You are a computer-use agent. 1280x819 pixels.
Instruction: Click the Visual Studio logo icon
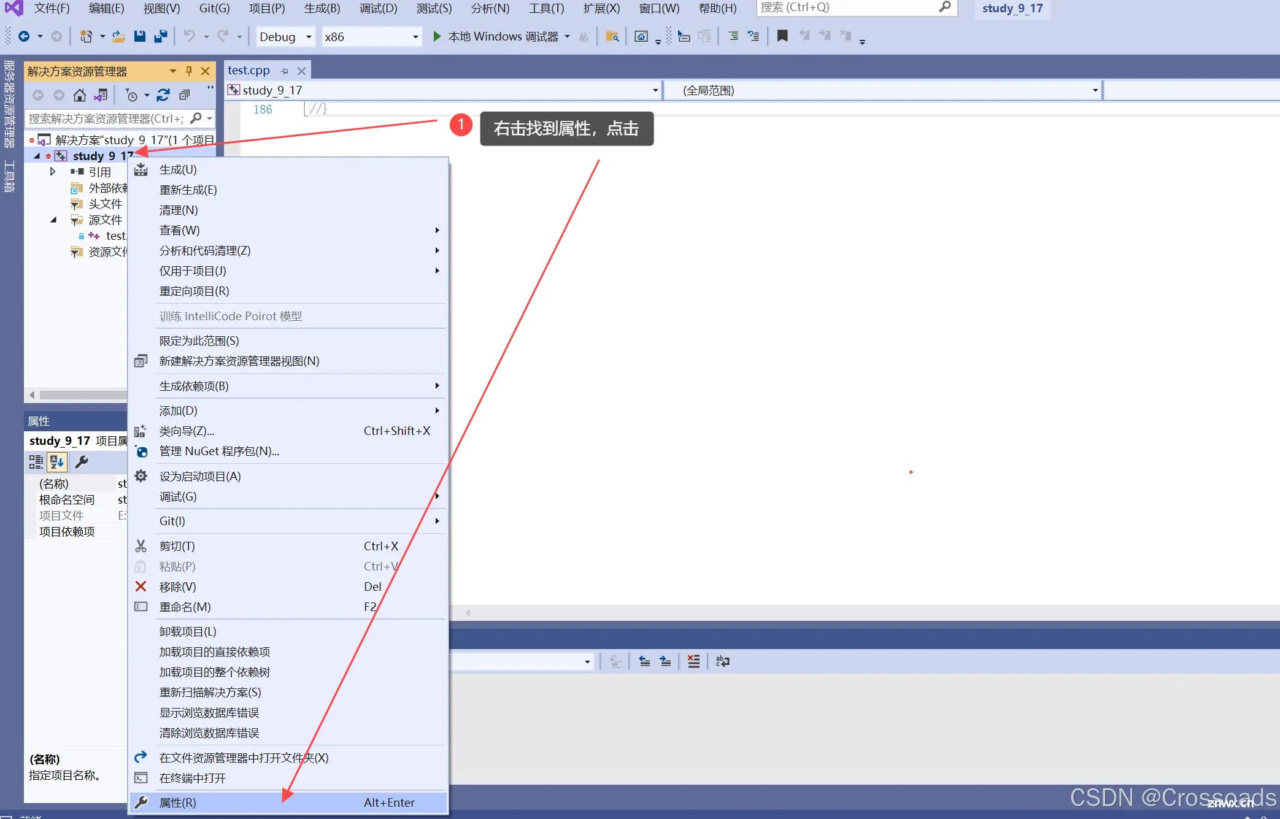tap(13, 8)
